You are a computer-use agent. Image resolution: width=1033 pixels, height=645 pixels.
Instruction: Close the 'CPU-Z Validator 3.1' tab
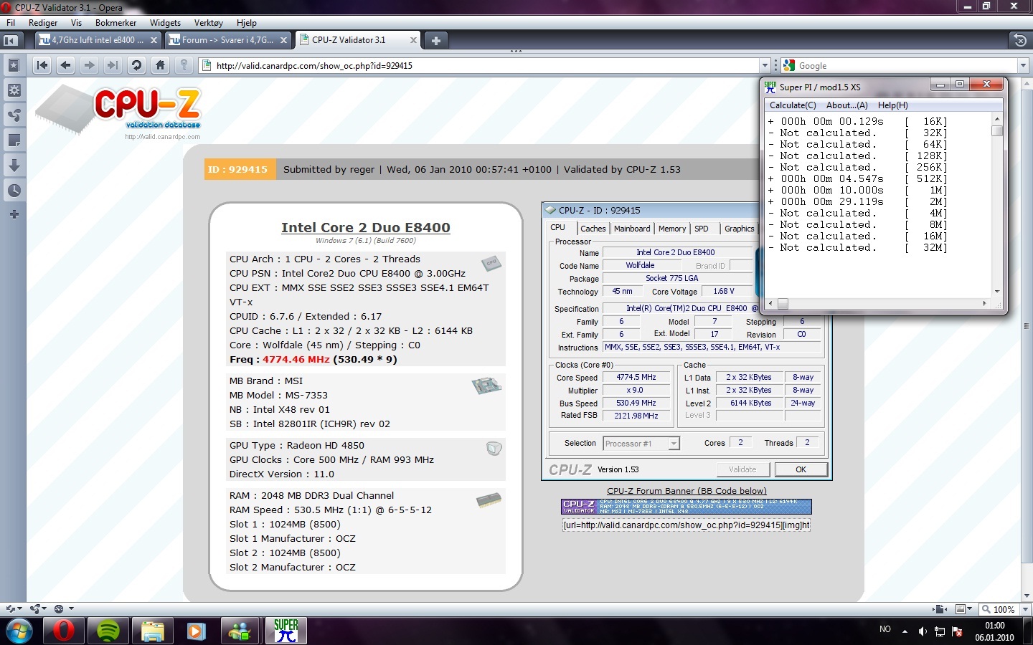[413, 40]
